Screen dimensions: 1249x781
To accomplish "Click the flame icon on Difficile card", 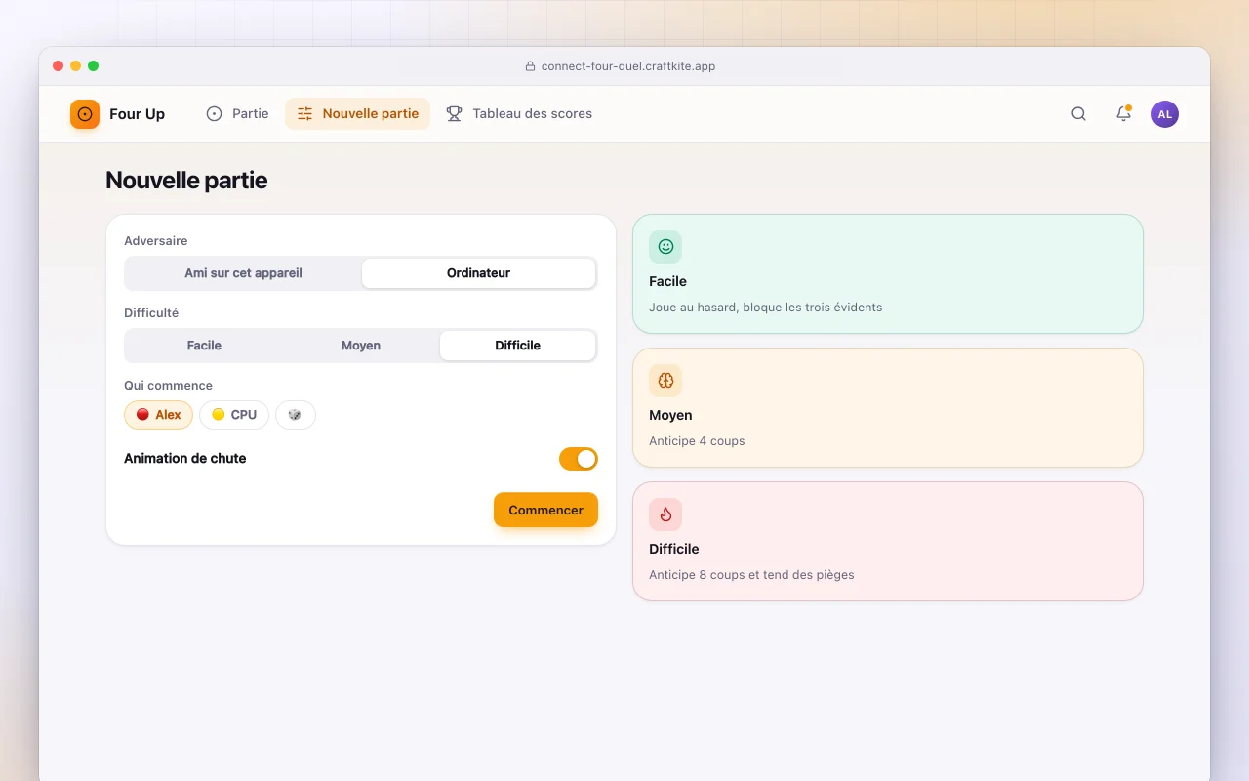I will pos(665,514).
